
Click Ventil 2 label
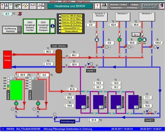[149, 120]
